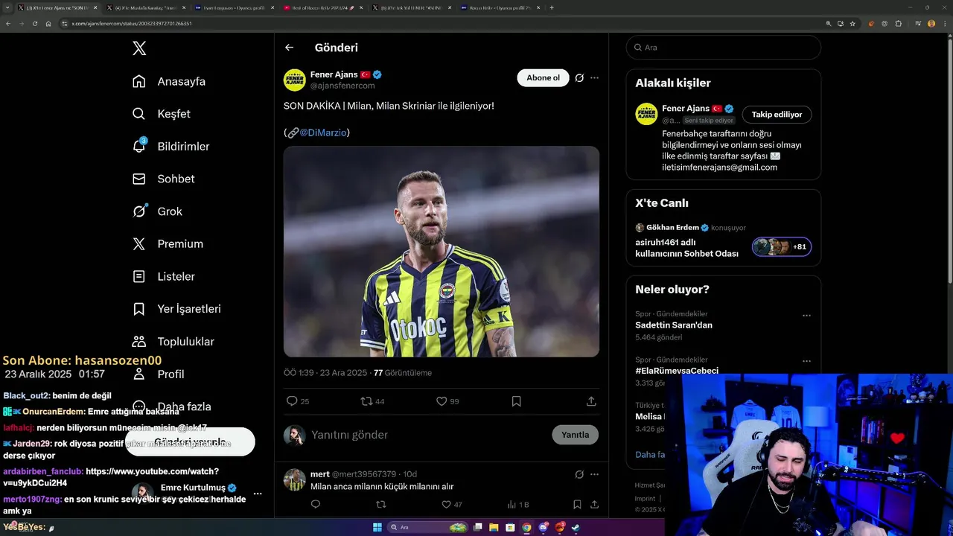
Task: Open Bildirimler notifications
Action: 170,147
